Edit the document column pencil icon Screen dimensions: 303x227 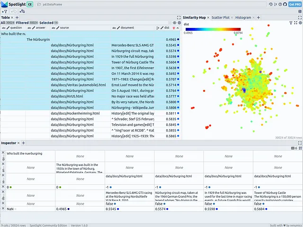118,28
